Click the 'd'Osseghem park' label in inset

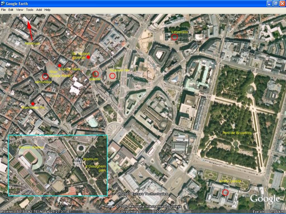coord(96,168)
